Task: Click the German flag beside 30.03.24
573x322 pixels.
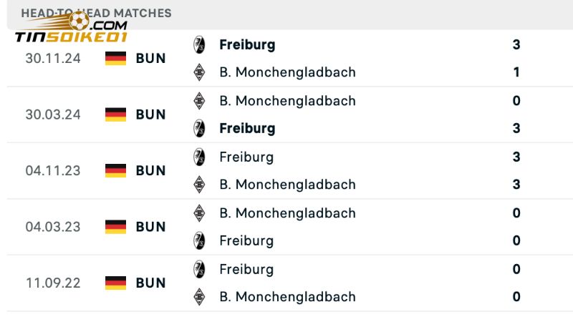Action: click(x=115, y=114)
